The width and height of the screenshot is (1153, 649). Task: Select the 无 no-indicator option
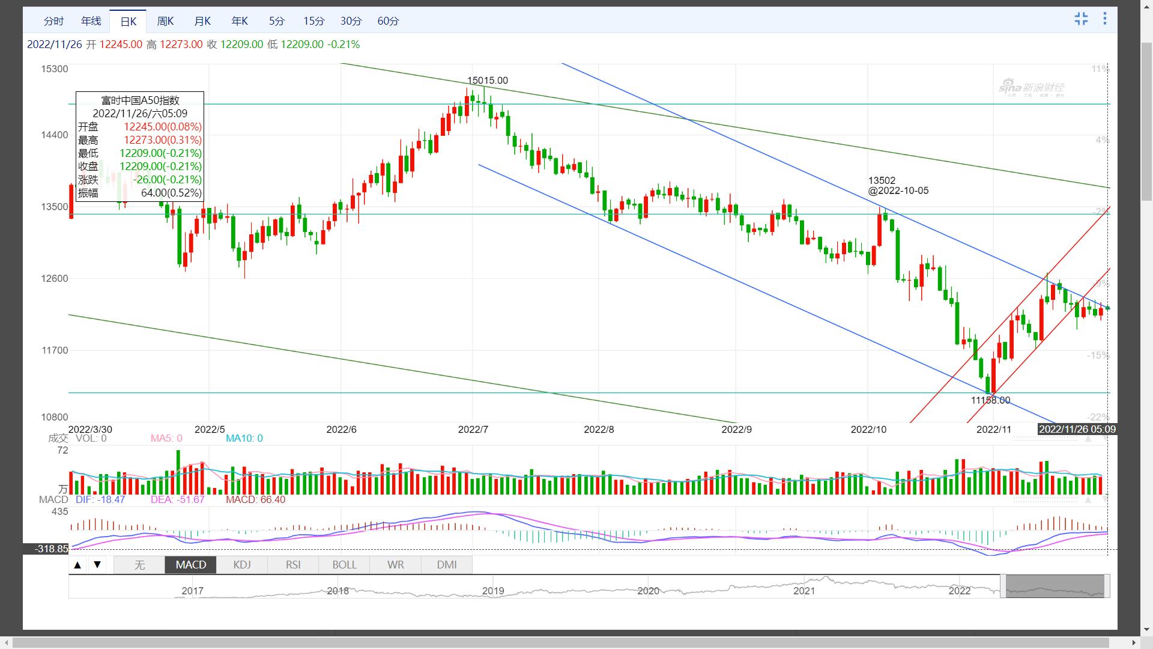(139, 565)
